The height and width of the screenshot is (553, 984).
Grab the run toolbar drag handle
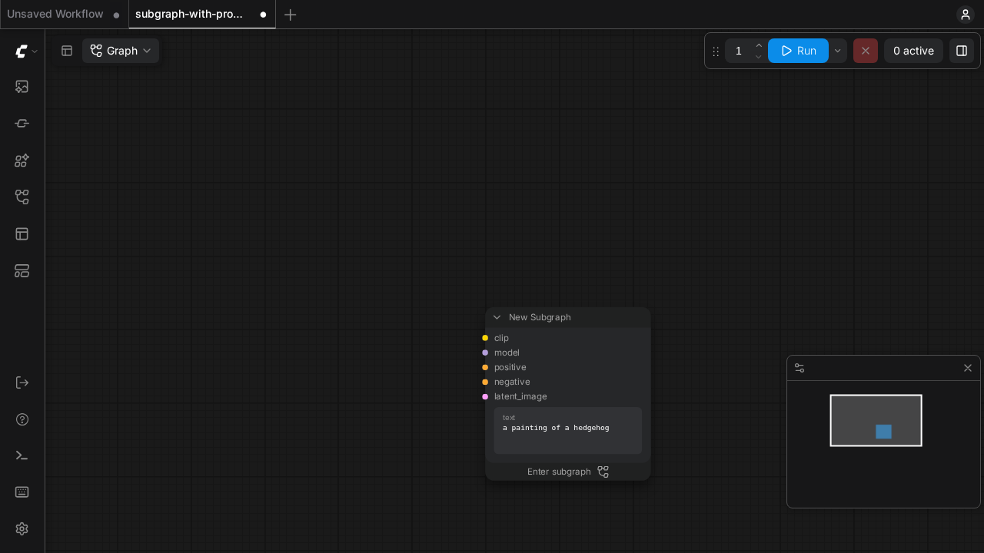coord(716,51)
